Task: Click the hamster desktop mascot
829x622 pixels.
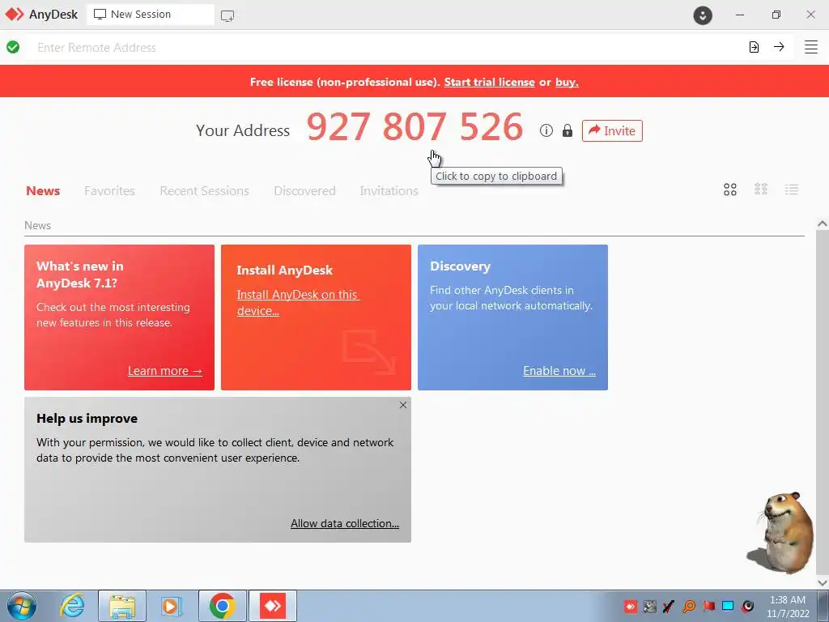Action: click(x=783, y=533)
